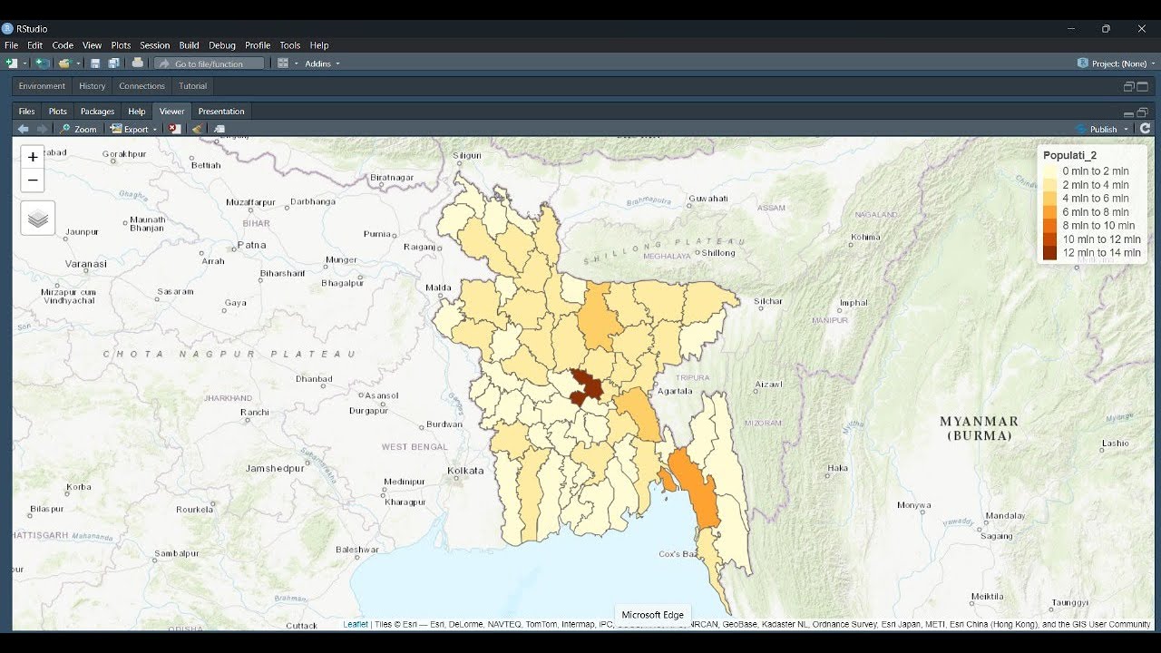
Task: Open the Build menu
Action: (190, 45)
